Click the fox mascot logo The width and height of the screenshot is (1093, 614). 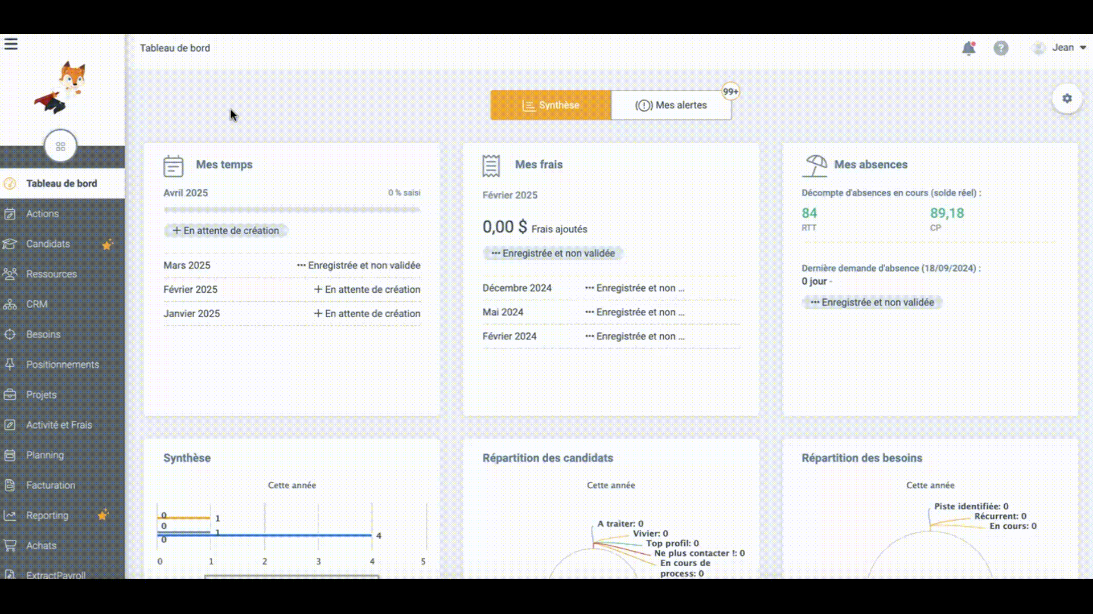(x=61, y=88)
